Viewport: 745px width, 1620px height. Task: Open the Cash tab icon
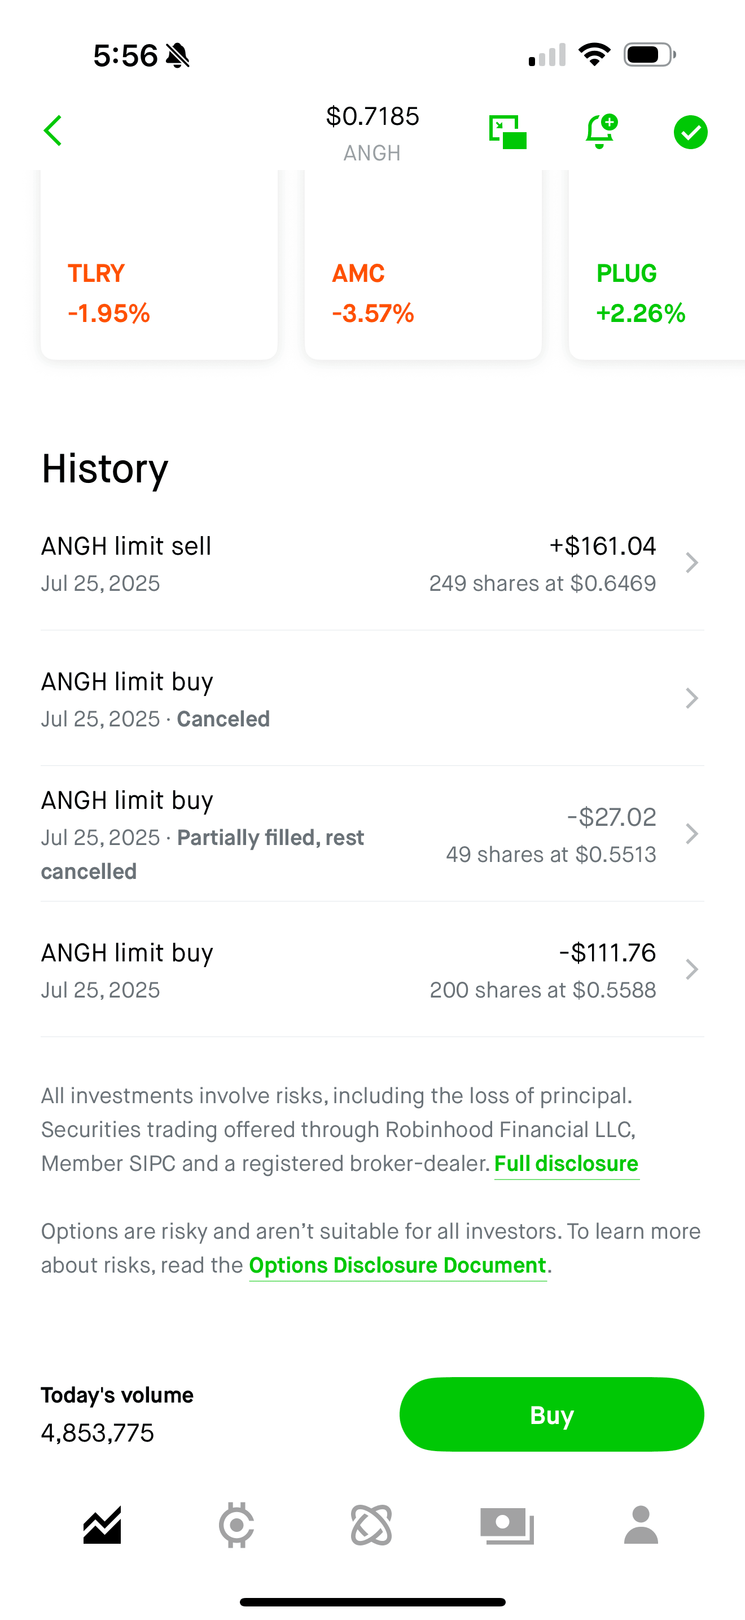507,1525
